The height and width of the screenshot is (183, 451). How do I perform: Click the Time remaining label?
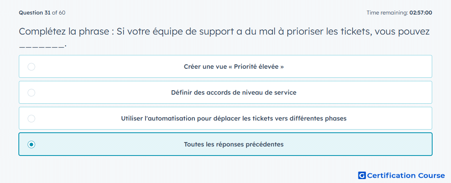click(387, 13)
